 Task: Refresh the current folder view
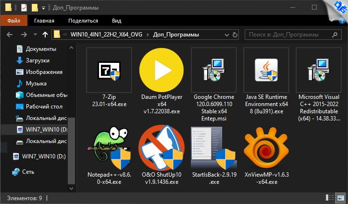[235, 35]
